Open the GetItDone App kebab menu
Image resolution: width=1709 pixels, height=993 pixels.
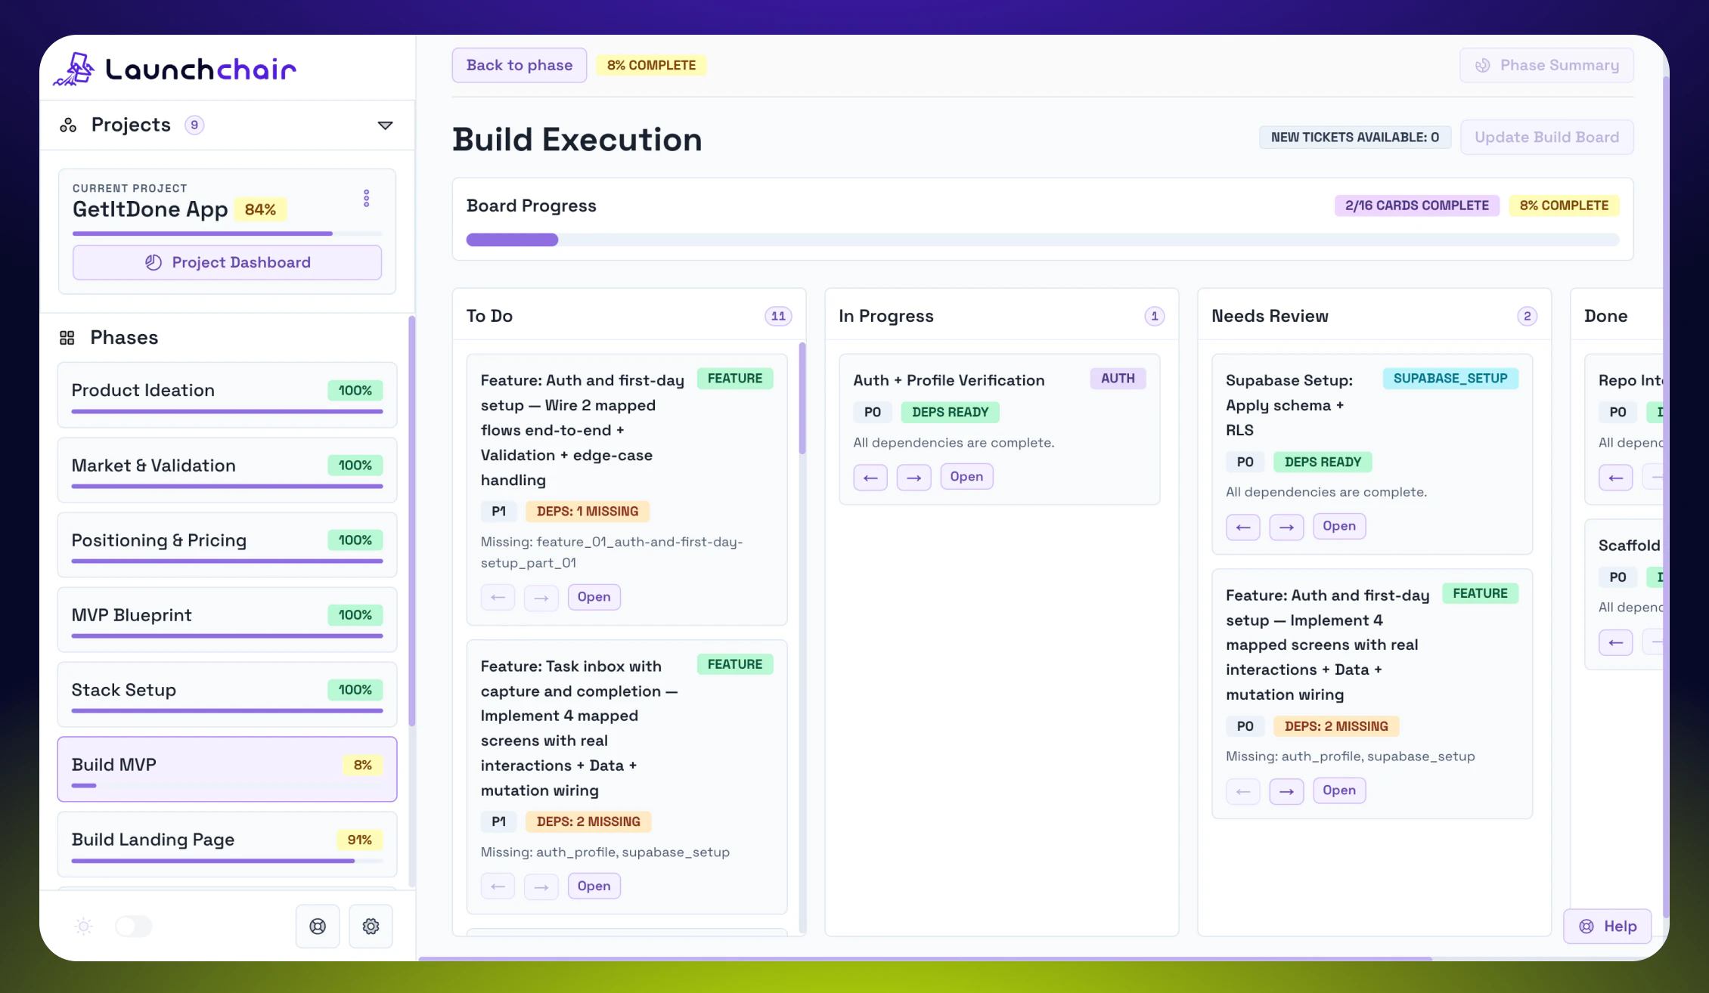(x=366, y=197)
